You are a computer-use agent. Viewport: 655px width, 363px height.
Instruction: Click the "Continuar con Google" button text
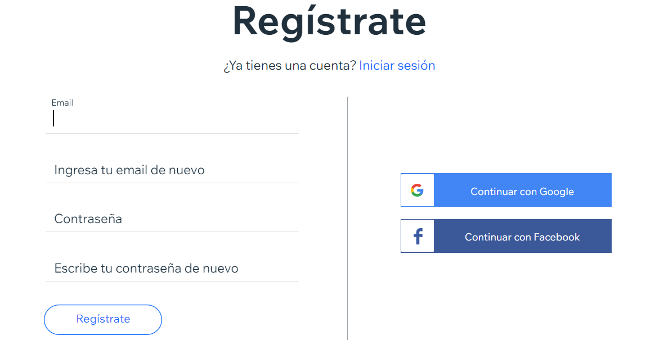tap(522, 192)
